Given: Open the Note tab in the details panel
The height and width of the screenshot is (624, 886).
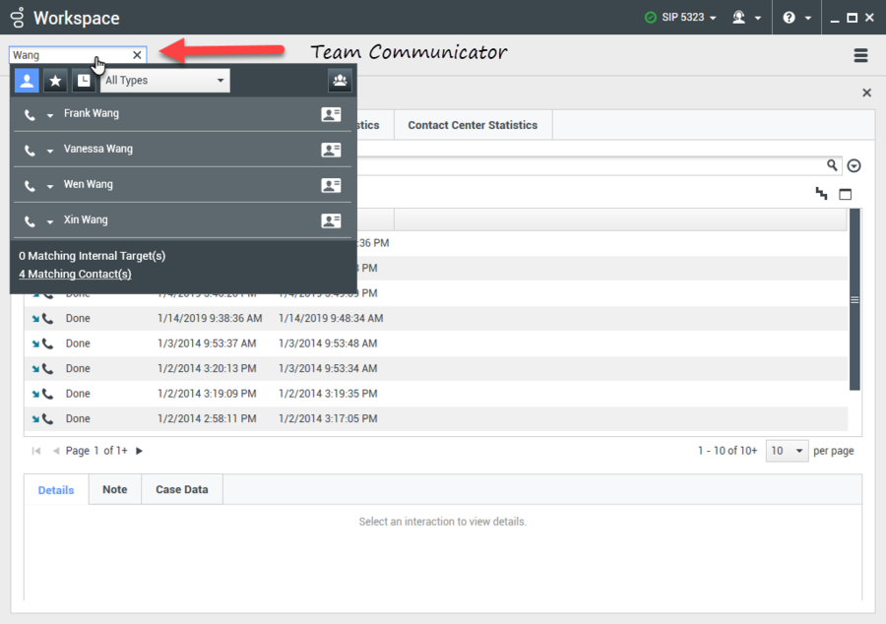Looking at the screenshot, I should 114,488.
